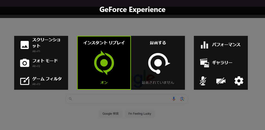Viewport: 265px width, 130px height.
Task: Click the Game Filter brush icon
Action: click(x=25, y=81)
